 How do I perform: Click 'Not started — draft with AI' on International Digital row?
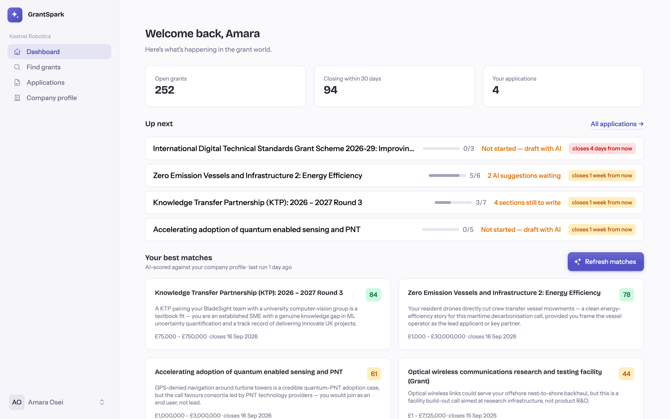pos(521,148)
